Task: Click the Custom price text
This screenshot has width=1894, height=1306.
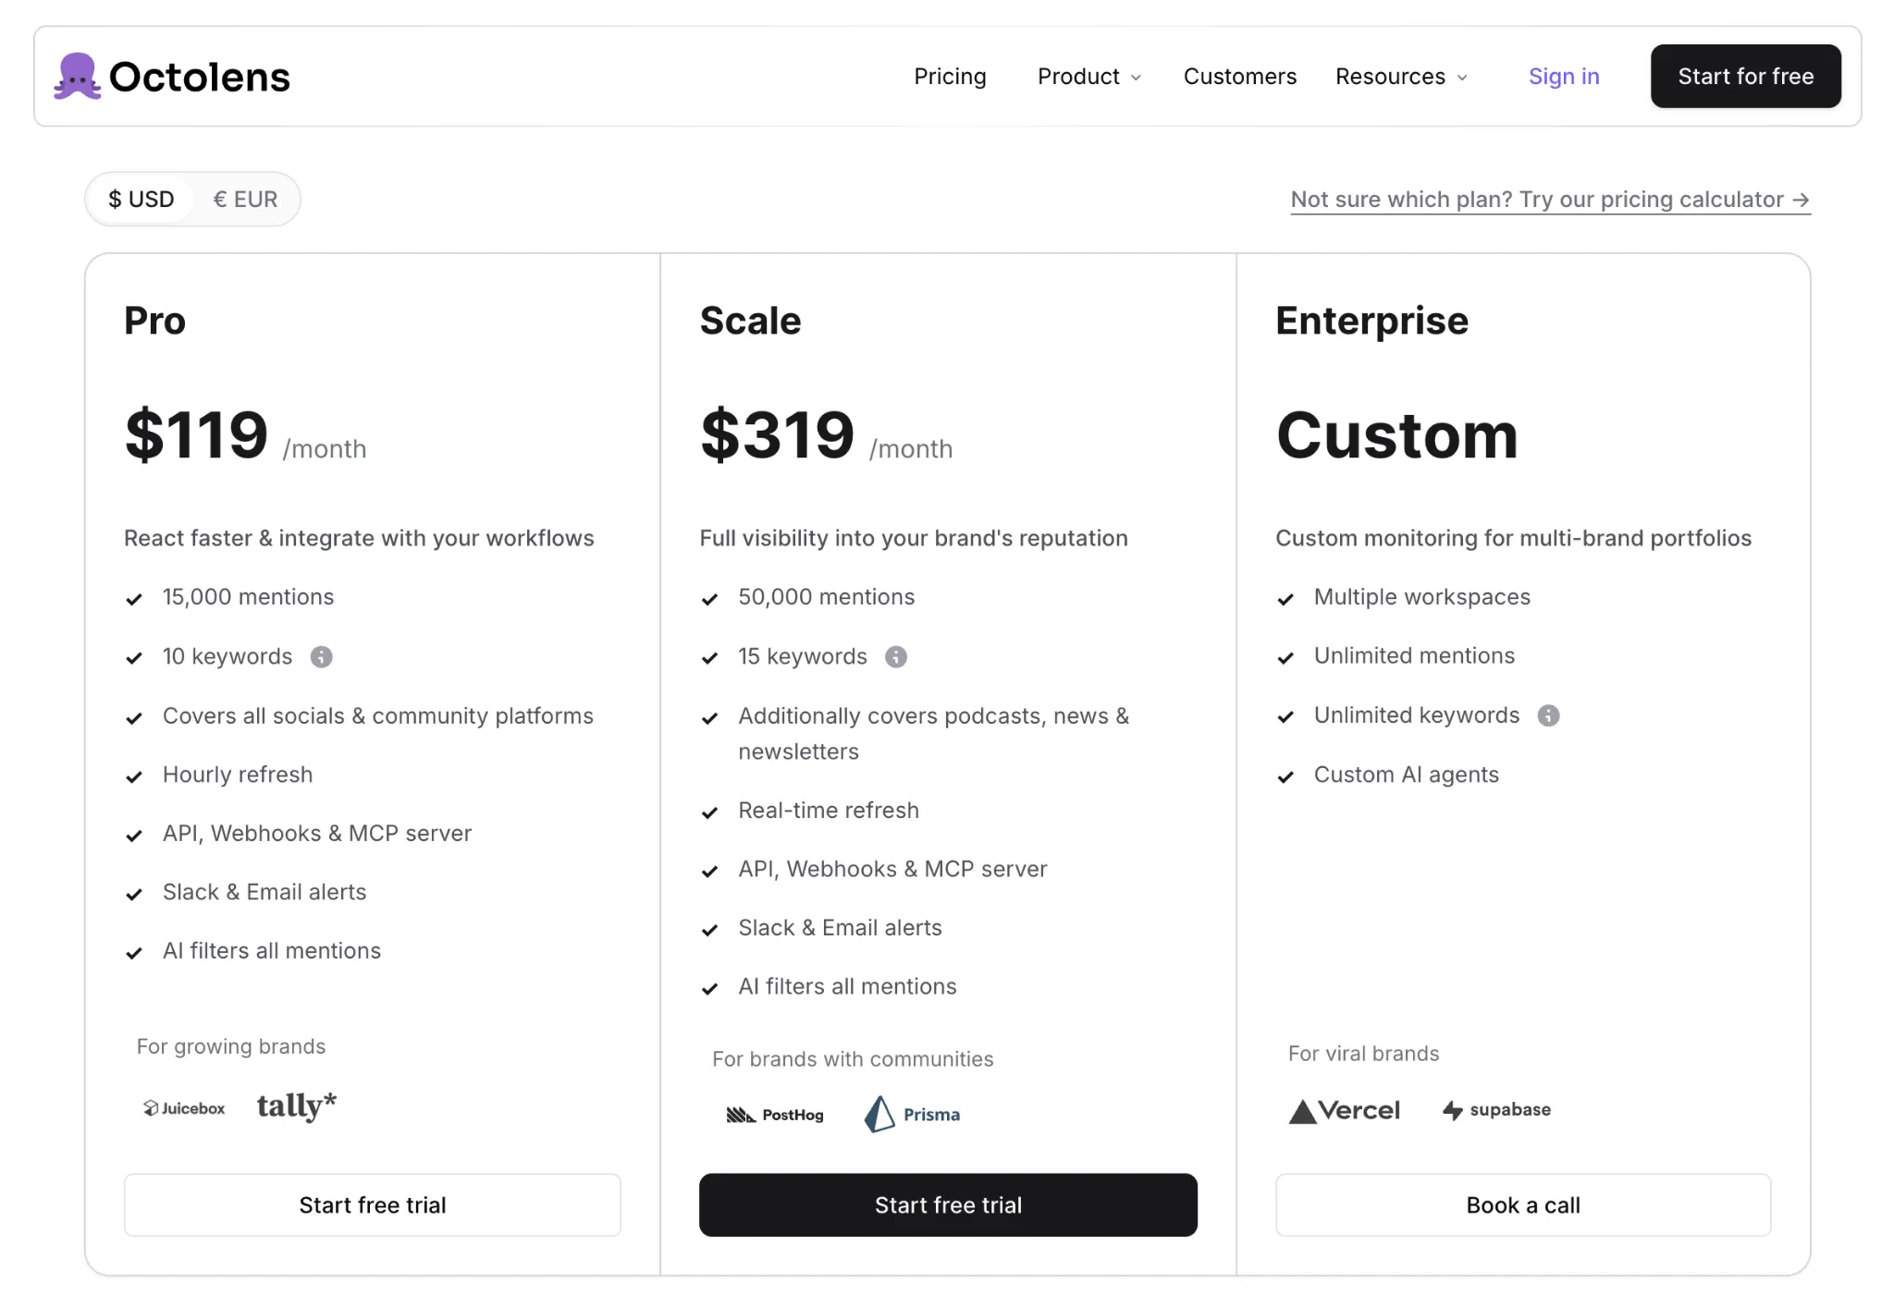Action: point(1396,434)
